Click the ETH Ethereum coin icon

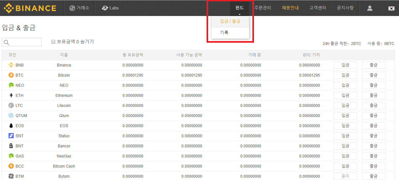[11, 96]
